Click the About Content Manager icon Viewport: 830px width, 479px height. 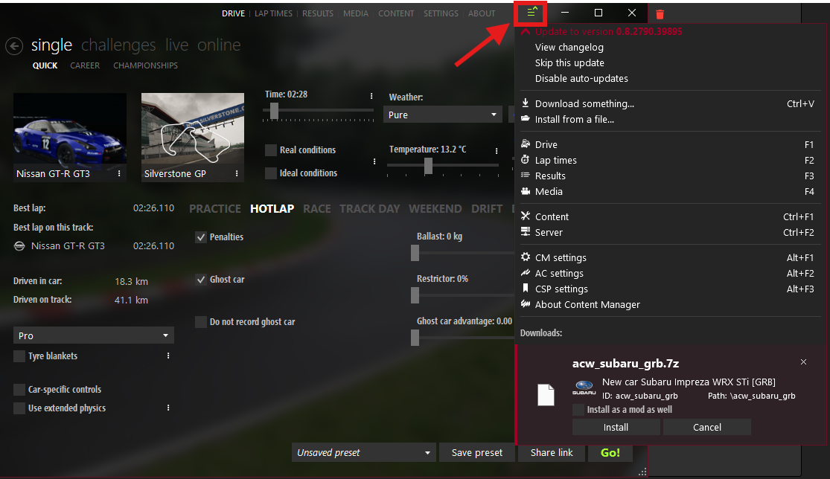click(525, 304)
